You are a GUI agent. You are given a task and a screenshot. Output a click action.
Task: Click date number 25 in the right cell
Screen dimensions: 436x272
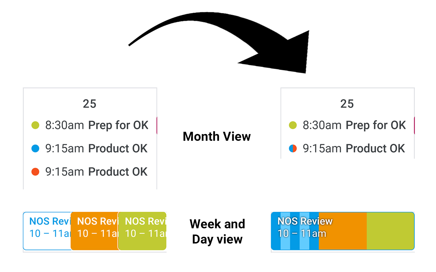[347, 104]
